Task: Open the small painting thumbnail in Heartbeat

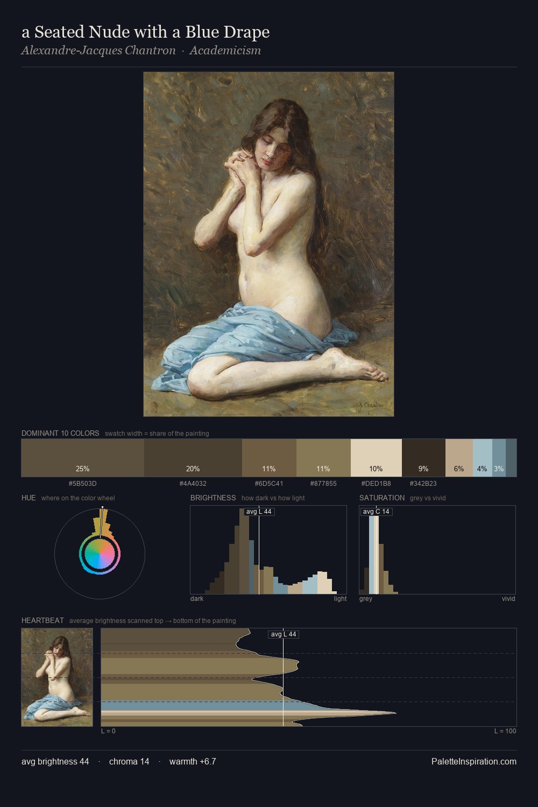Action: click(57, 677)
